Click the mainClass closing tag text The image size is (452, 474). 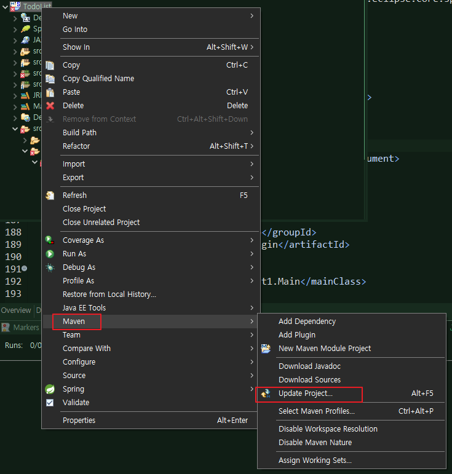(333, 282)
